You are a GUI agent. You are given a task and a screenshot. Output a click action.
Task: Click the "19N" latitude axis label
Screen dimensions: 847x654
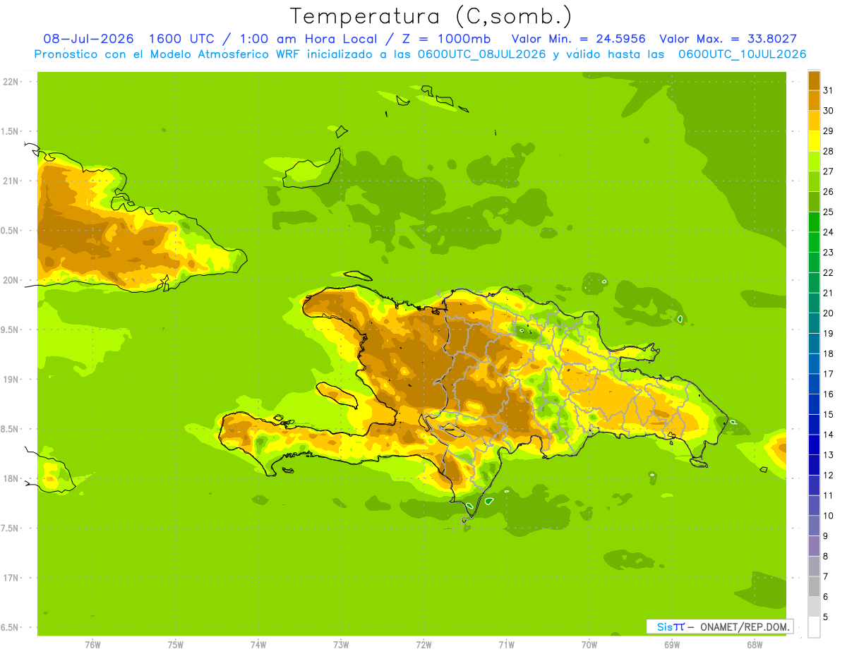coord(10,380)
